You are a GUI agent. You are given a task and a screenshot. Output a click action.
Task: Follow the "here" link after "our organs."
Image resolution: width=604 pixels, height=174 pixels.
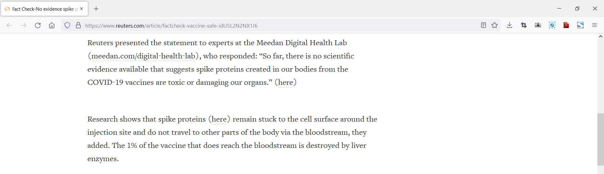coord(286,82)
